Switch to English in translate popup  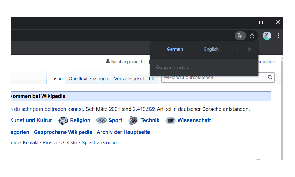pyautogui.click(x=211, y=49)
